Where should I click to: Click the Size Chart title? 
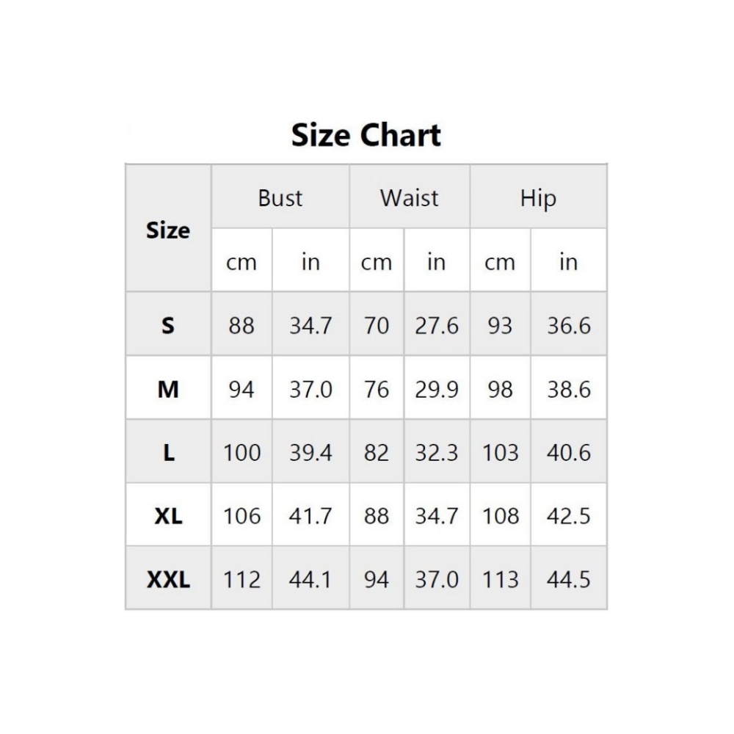[366, 136]
